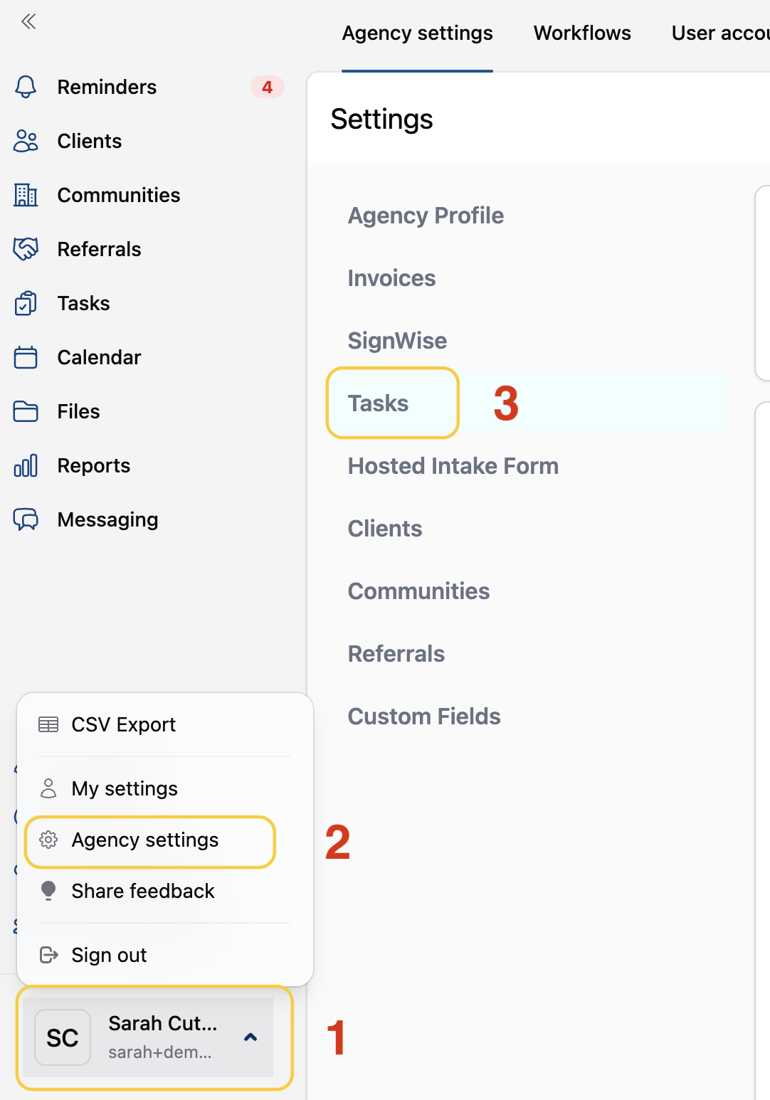Click the red Reminders count badge
The image size is (770, 1100).
point(267,87)
